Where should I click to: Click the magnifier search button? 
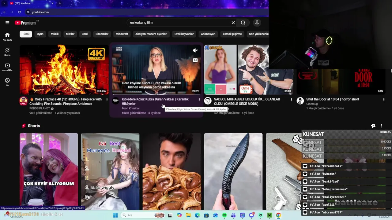click(243, 23)
